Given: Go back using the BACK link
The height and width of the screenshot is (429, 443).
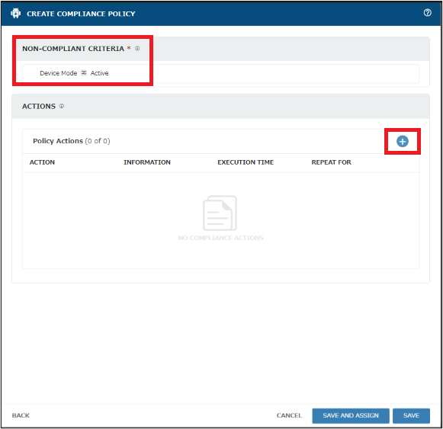Looking at the screenshot, I should [21, 415].
